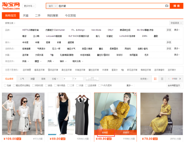Switch to grid view icon

pos(155,79)
